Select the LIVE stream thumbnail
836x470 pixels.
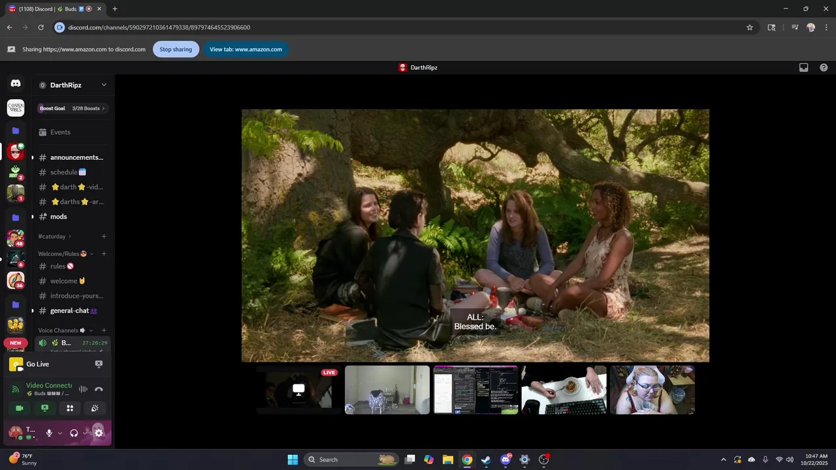tap(298, 390)
